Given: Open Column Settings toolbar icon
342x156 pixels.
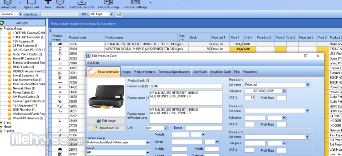Looking at the screenshot, I should point(135,2).
